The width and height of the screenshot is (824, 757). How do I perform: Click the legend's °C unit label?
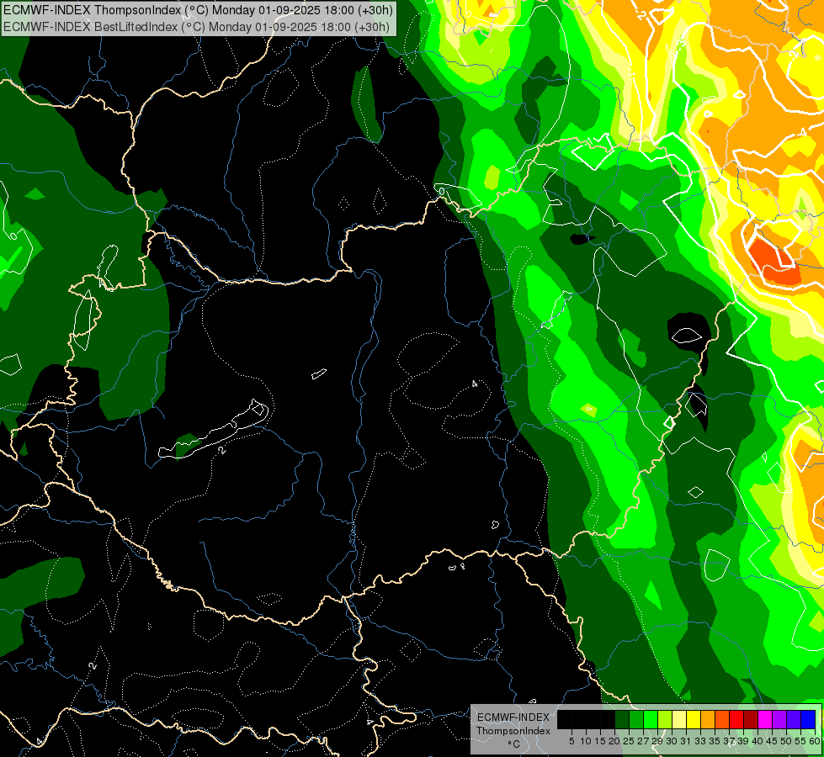pos(513,744)
